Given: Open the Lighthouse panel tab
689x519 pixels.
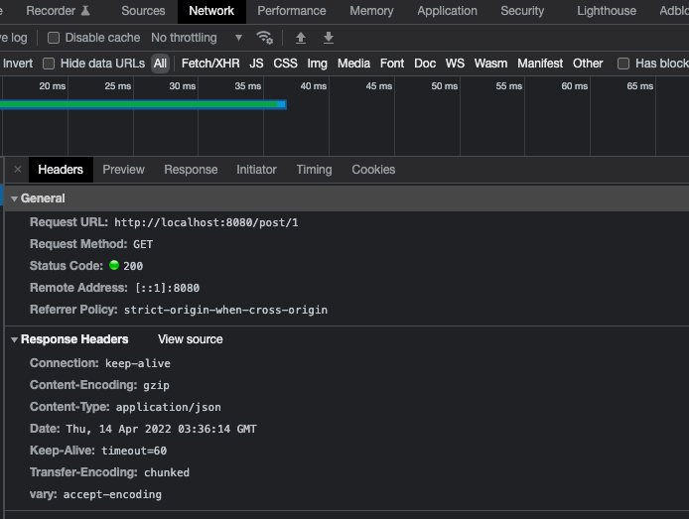Looking at the screenshot, I should click(607, 11).
